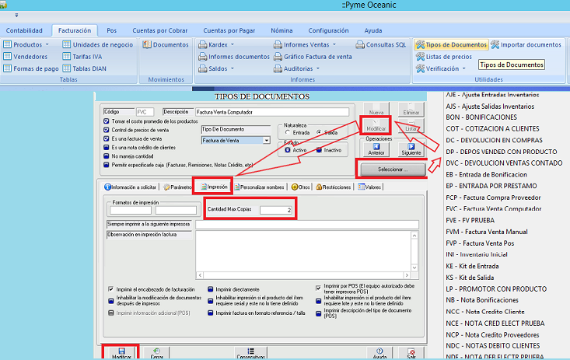Click Informes documentos printer icon
Image resolution: width=570 pixels, height=360 pixels.
(x=202, y=57)
